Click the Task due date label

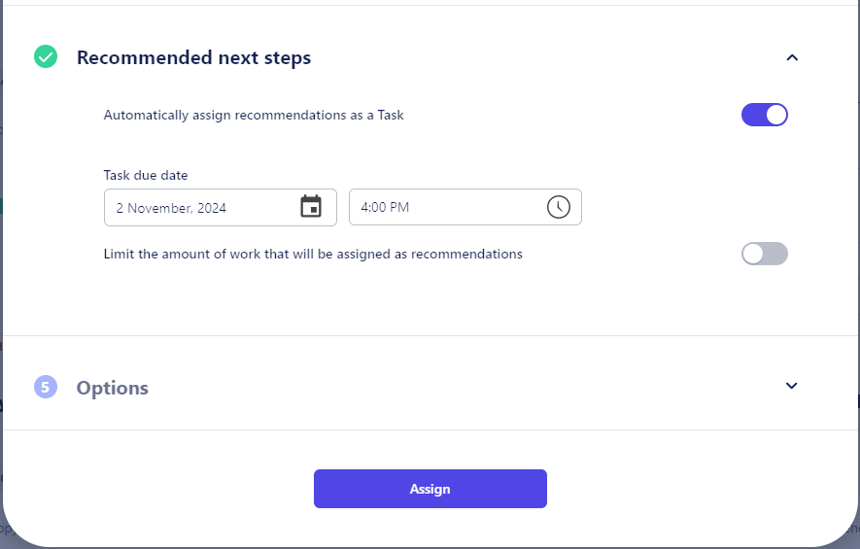pos(146,175)
